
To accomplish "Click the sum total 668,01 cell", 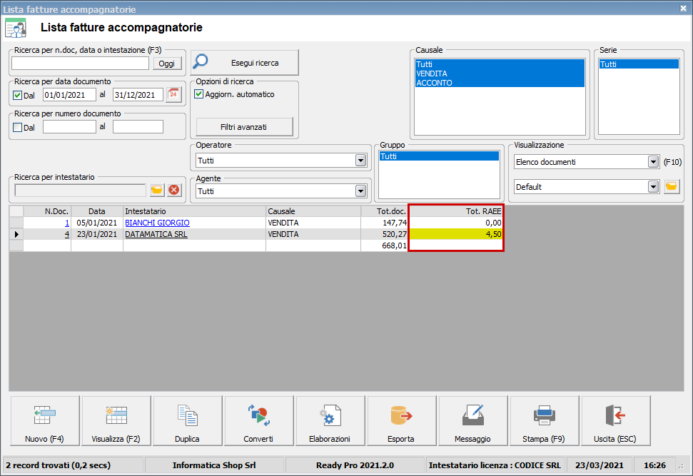I will 385,245.
